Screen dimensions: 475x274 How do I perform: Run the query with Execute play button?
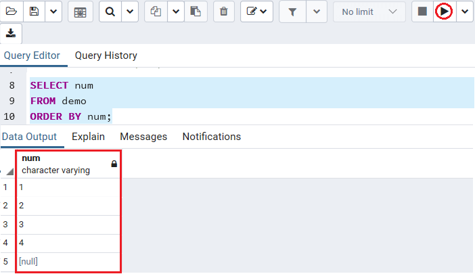[x=444, y=12]
